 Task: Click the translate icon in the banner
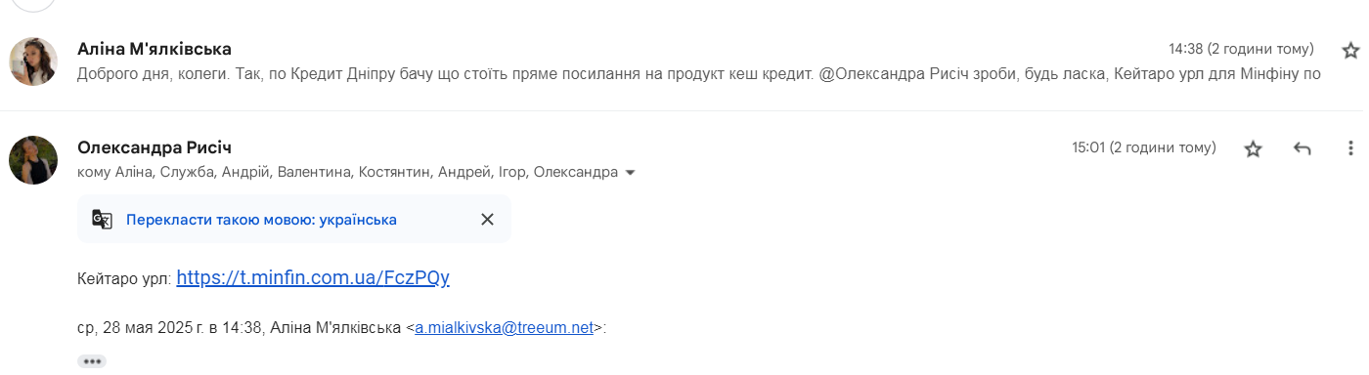pos(103,219)
